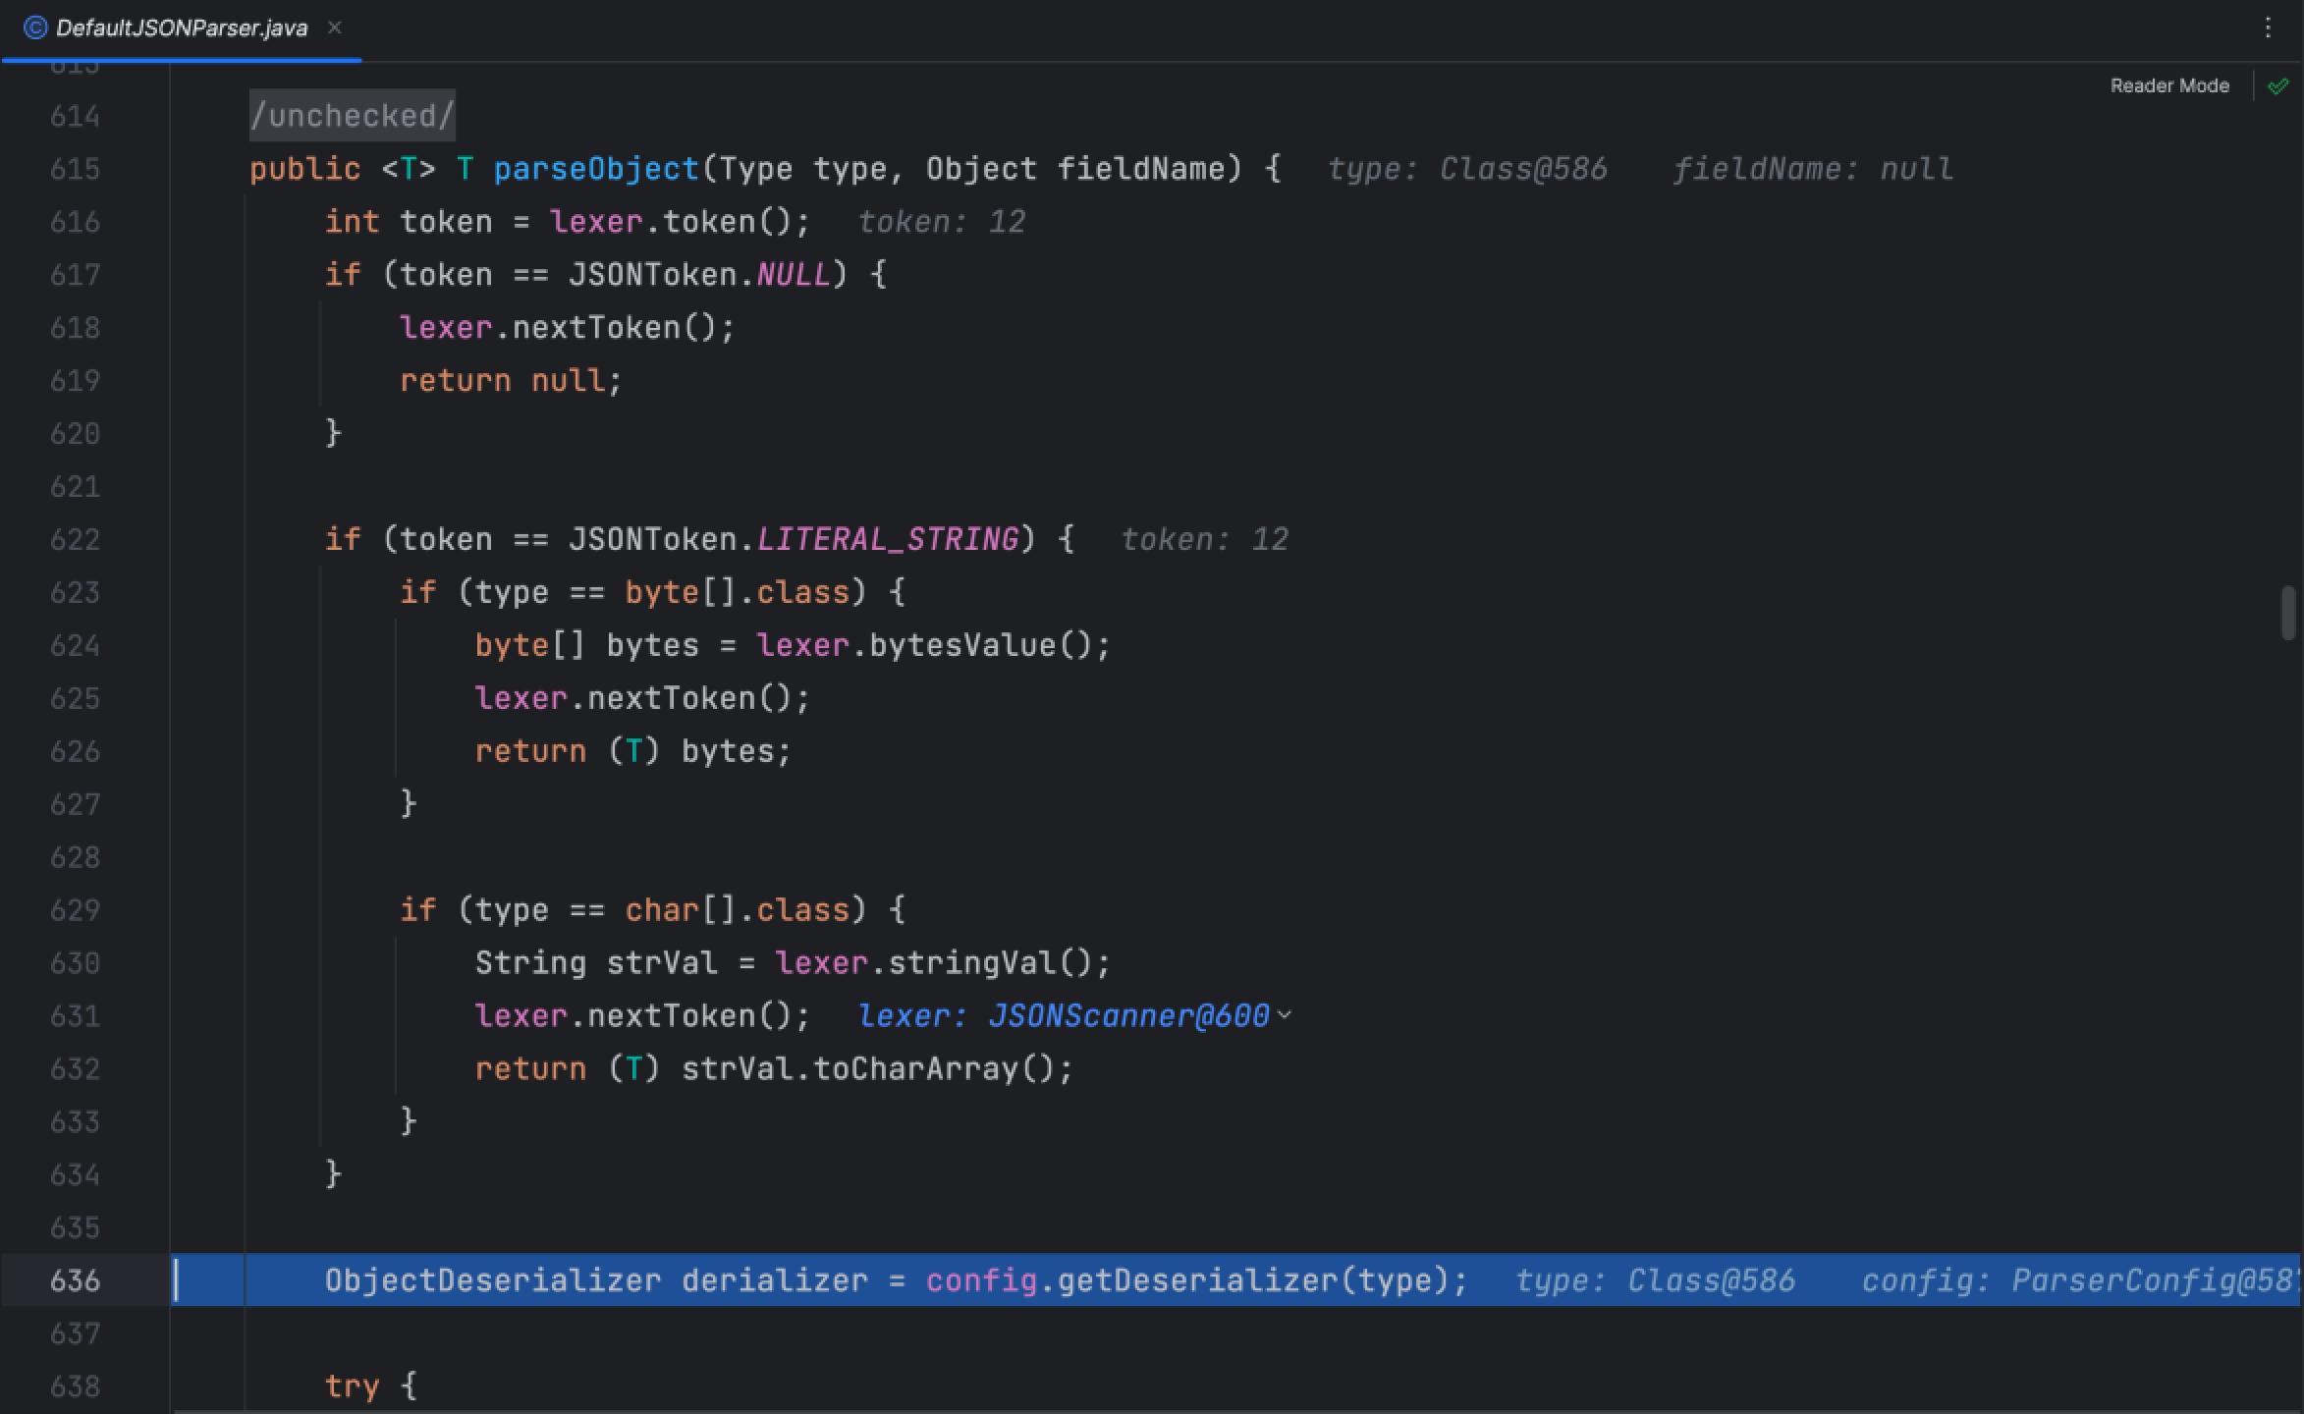Image resolution: width=2304 pixels, height=1414 pixels.
Task: Select the DefaultJSONParser.java tab
Action: (182, 28)
